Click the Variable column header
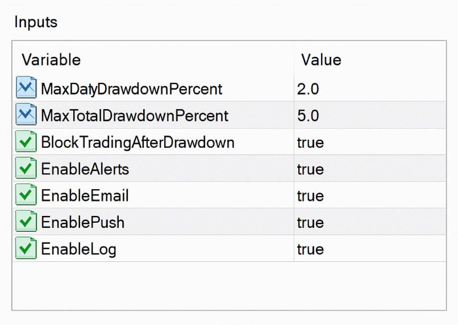This screenshot has width=458, height=325. (51, 60)
